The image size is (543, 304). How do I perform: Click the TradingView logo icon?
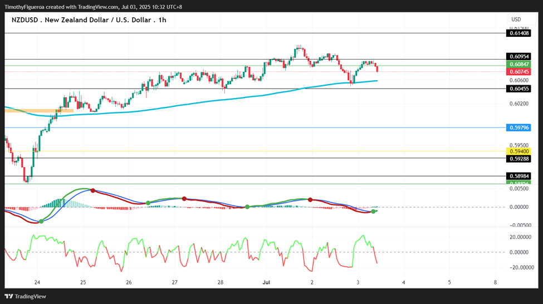point(9,296)
